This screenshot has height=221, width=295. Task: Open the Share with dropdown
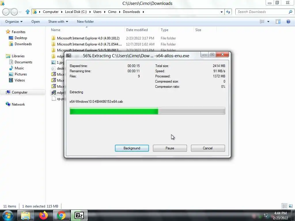(x=58, y=21)
